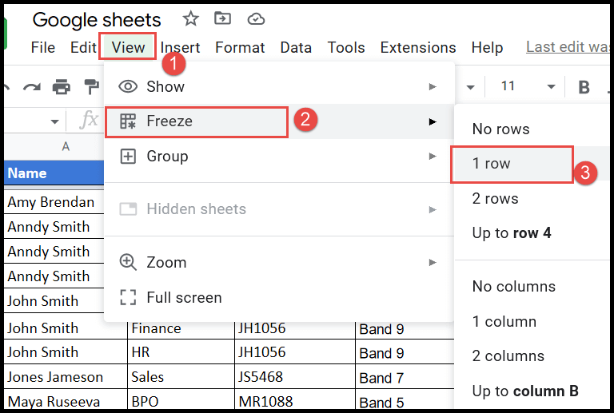The image size is (614, 413).
Task: Select the JS5468 cell
Action: 295,376
